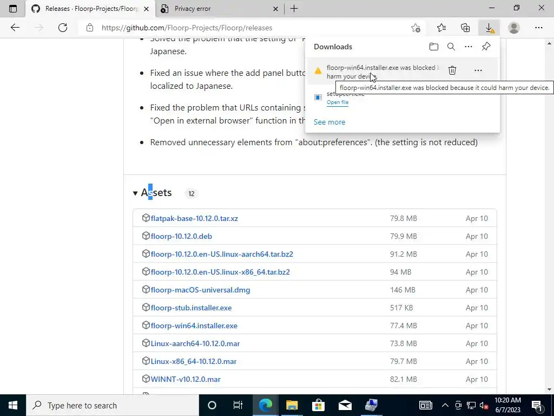Viewport: 554px width, 416px height.
Task: Download floorp-10.12.0.en-US.linux-x86_64.tar.bz2
Action: tap(220, 272)
